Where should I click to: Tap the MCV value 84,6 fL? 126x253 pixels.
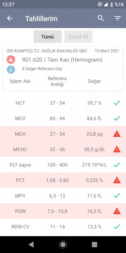pos(94,119)
